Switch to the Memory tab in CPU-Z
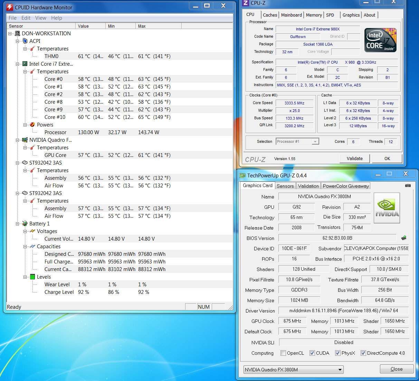 (x=314, y=15)
